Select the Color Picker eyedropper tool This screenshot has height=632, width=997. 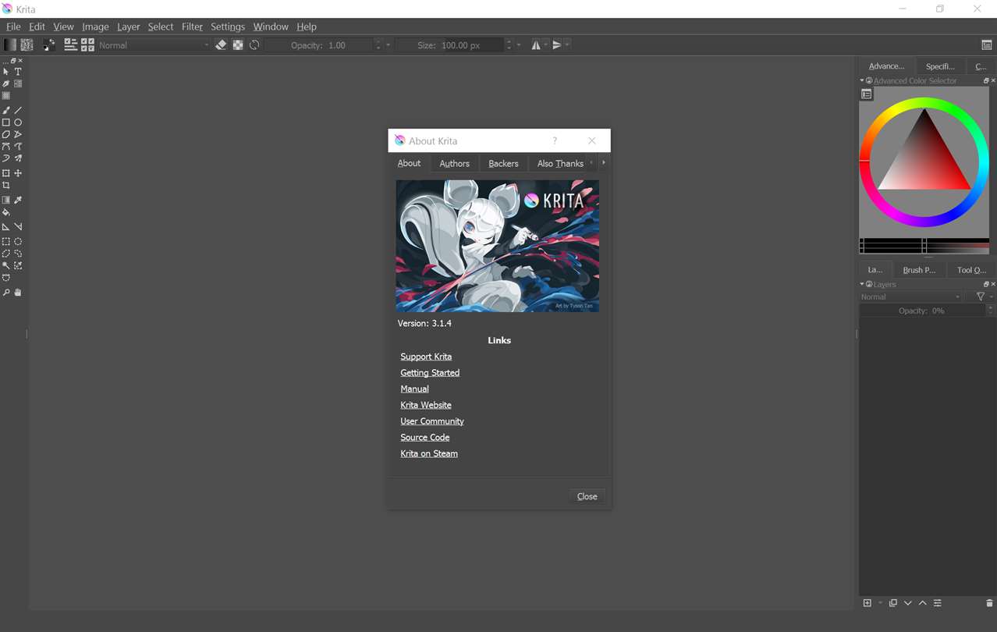pyautogui.click(x=18, y=201)
